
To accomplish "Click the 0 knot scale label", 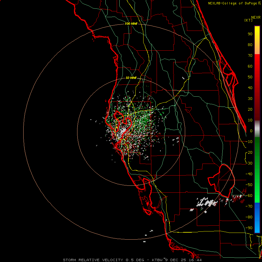I will [251, 131].
